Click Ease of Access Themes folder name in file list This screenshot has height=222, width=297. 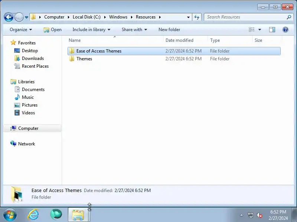(x=99, y=51)
